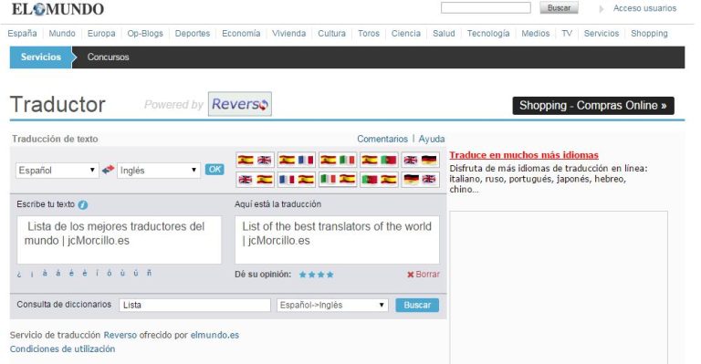Open the TV section

point(567,34)
